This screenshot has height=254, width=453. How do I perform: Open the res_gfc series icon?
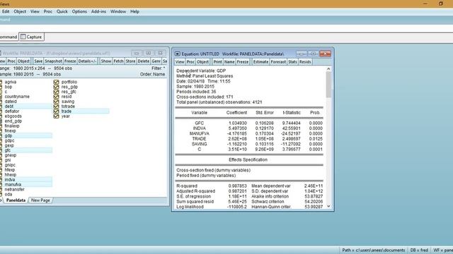tap(56, 92)
